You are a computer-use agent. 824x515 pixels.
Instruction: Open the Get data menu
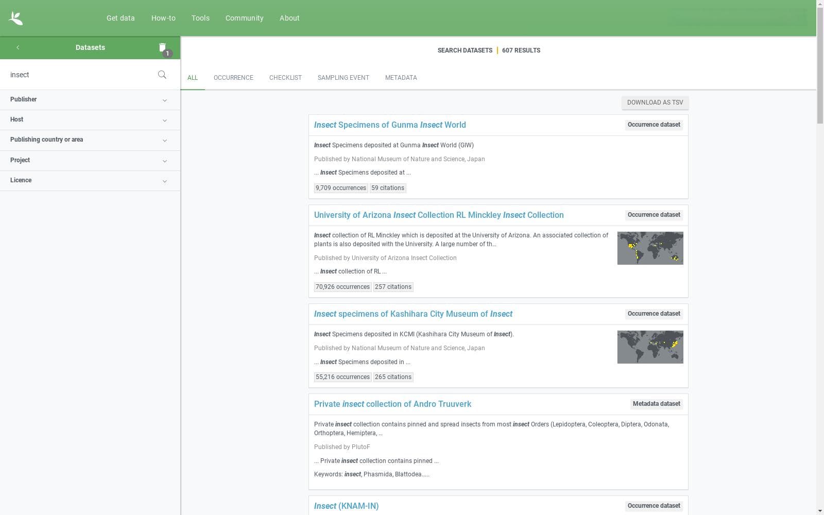click(121, 18)
